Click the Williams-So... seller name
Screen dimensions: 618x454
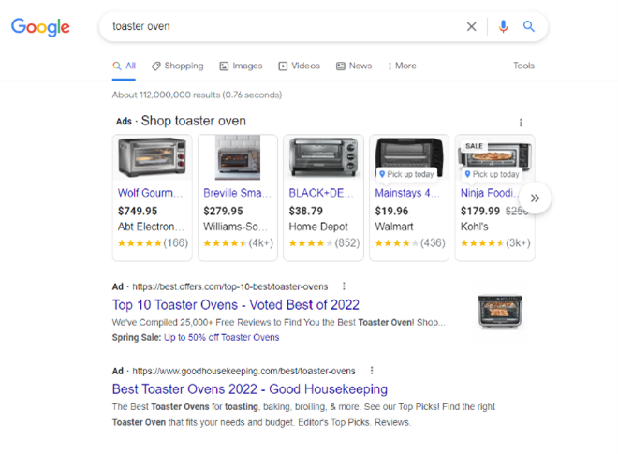coord(235,227)
